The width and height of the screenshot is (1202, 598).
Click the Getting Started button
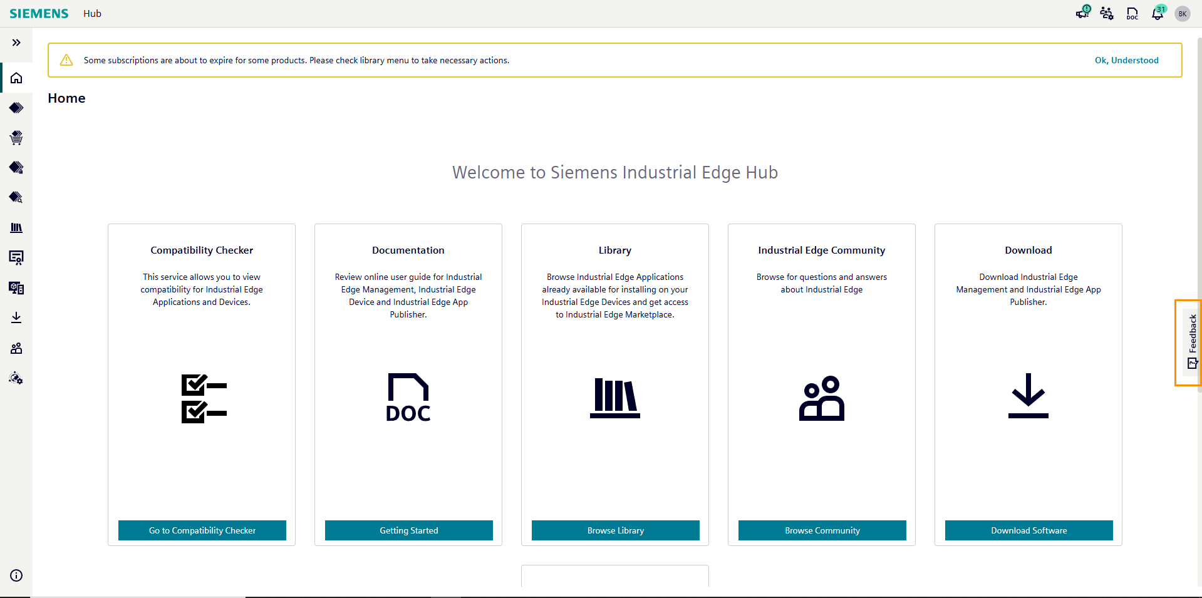click(409, 530)
